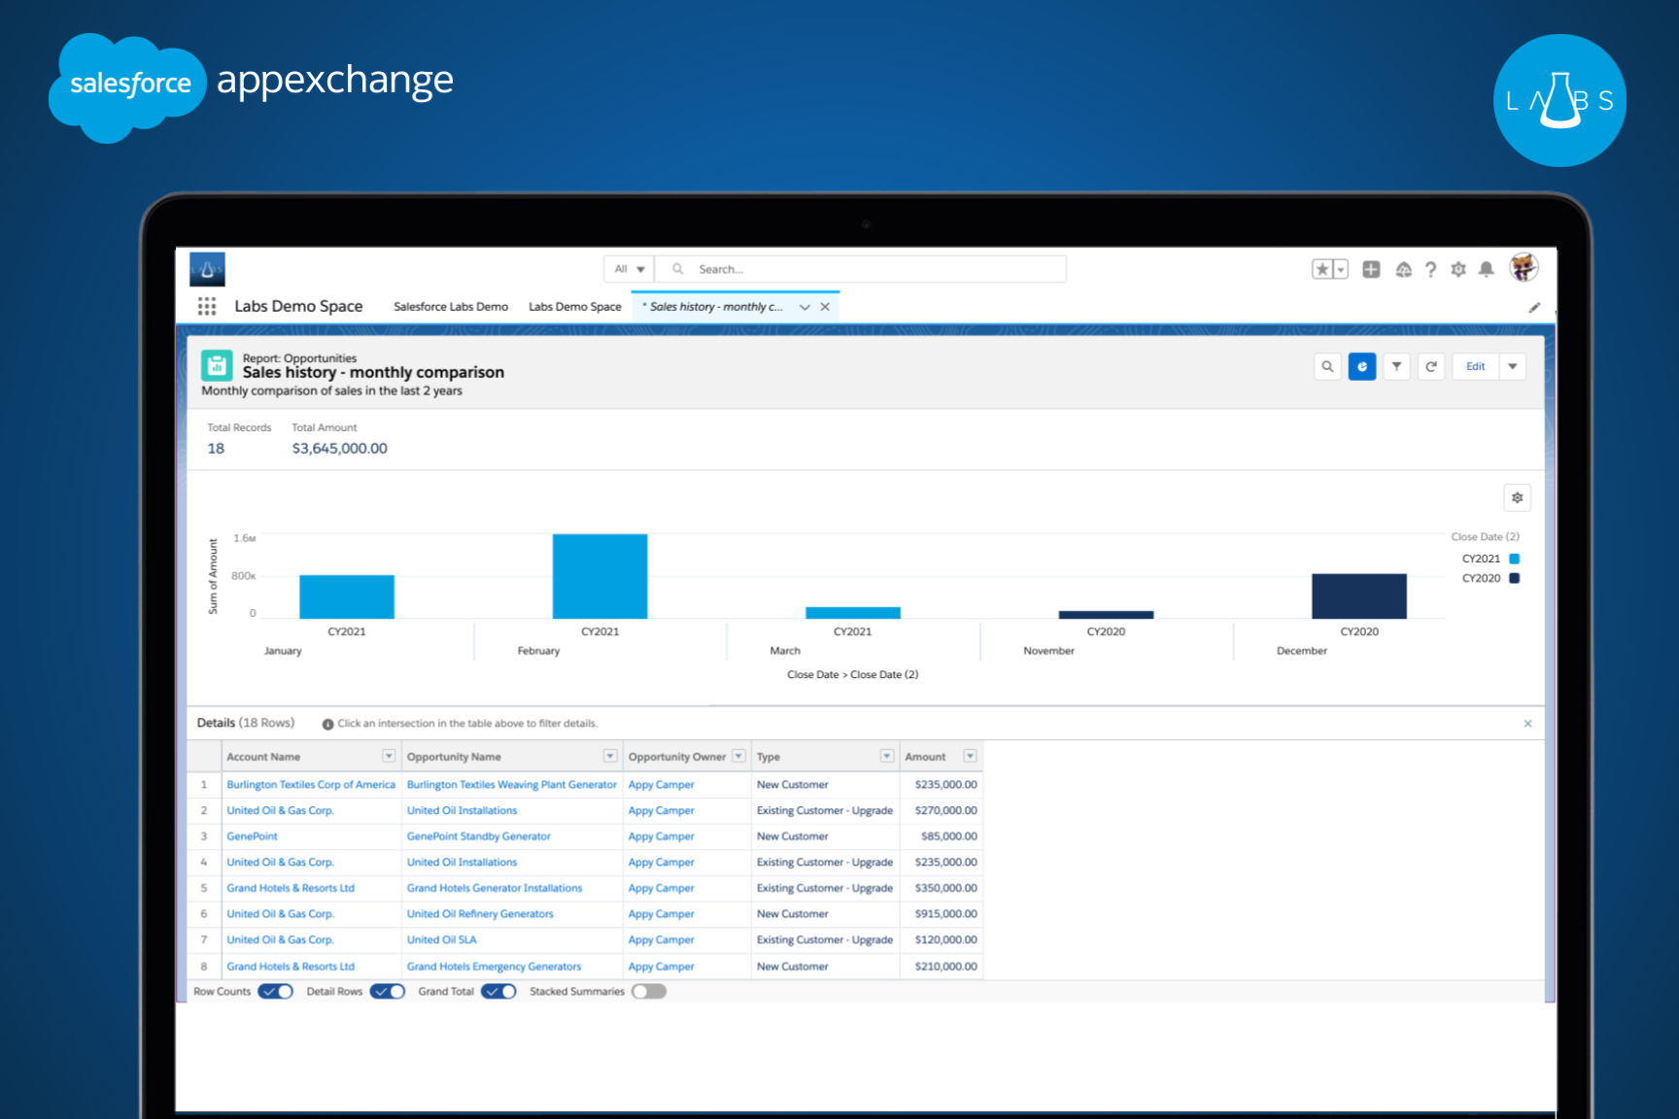
Task: Click the Total Amount $3,645,000.00 value
Action: 340,449
